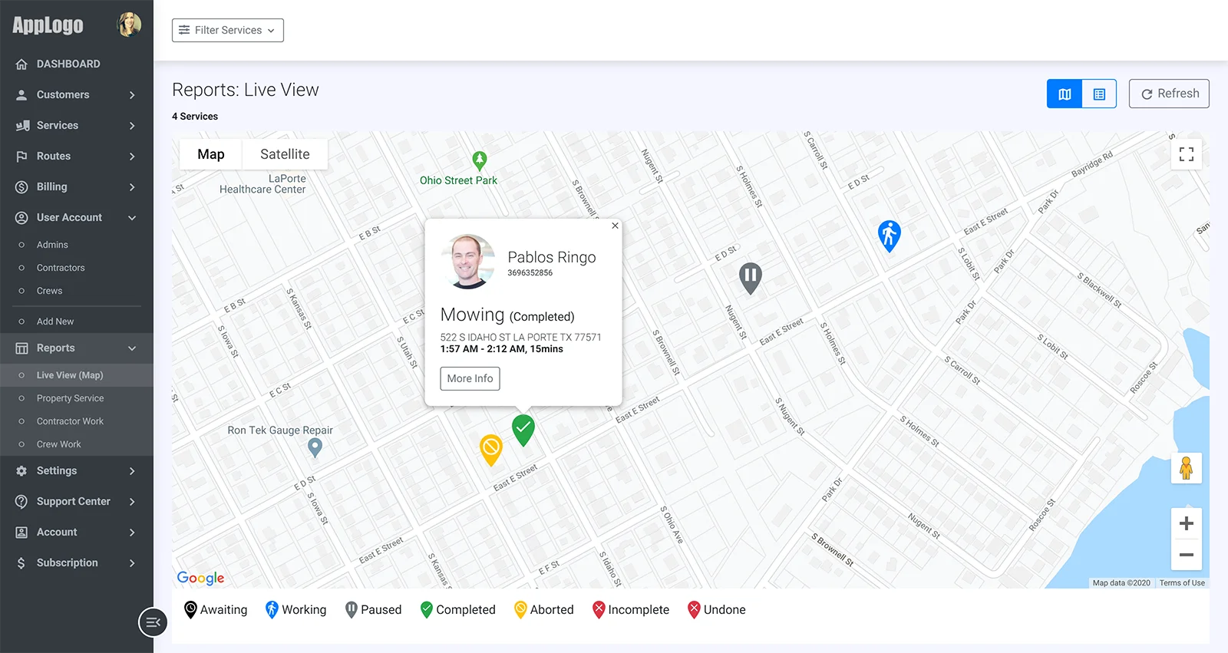Viewport: 1228px width, 653px height.
Task: Click the Support Center question icon
Action: 21,502
